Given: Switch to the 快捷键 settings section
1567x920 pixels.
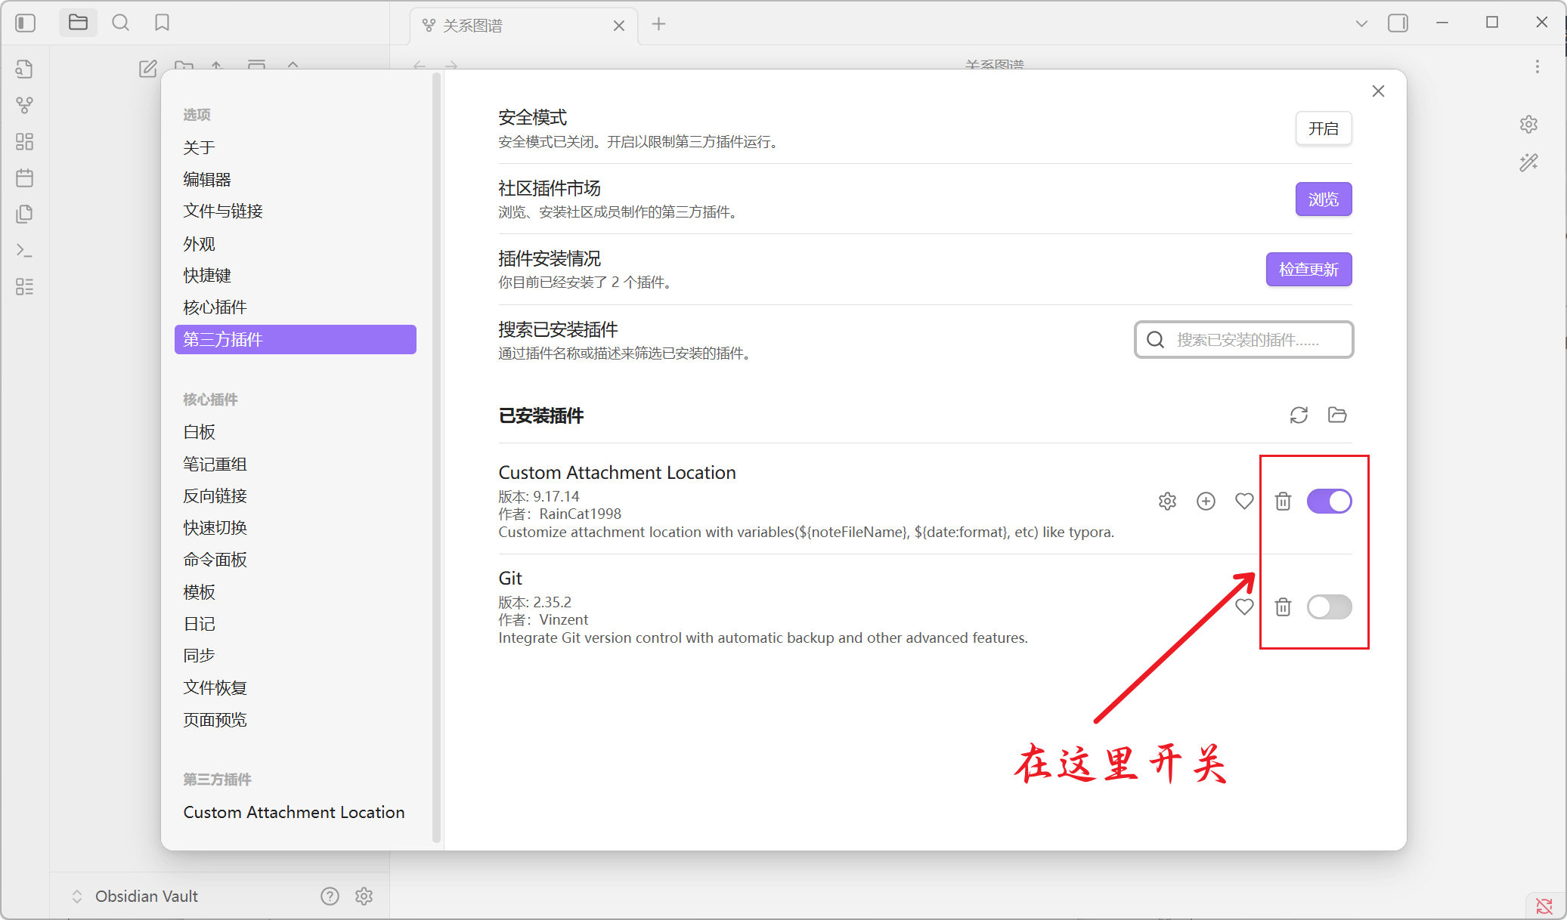Looking at the screenshot, I should (x=207, y=276).
